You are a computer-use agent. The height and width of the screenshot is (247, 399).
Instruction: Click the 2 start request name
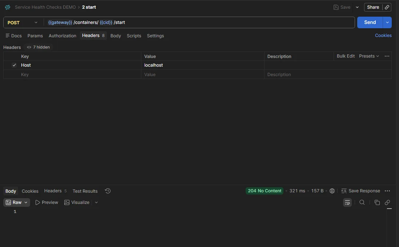pyautogui.click(x=89, y=7)
